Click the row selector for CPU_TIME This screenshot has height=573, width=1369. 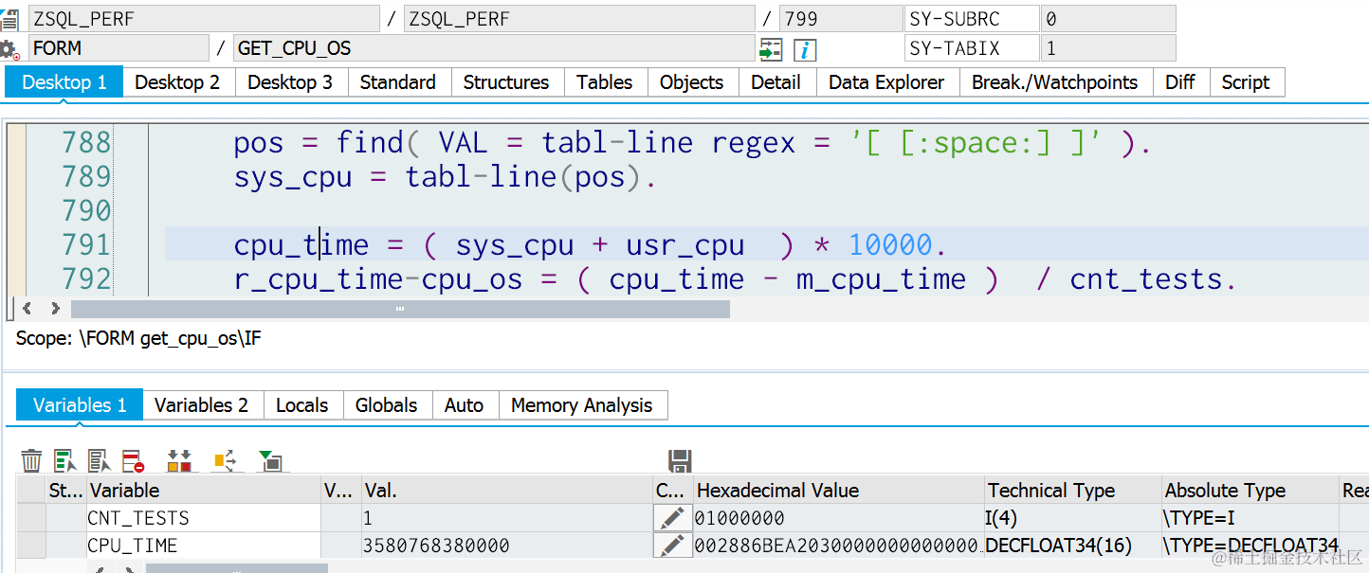[x=32, y=546]
